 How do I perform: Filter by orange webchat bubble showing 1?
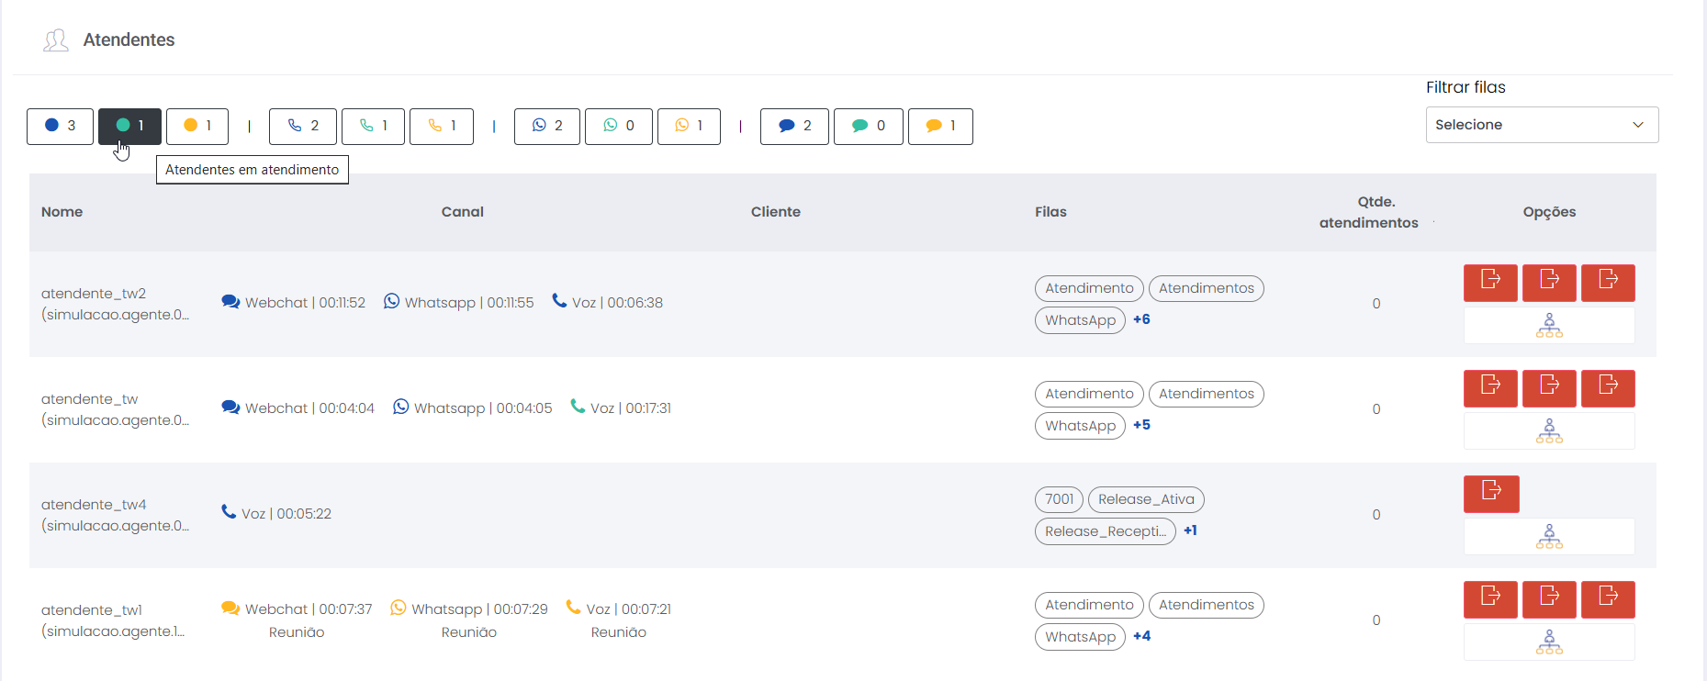pyautogui.click(x=939, y=126)
